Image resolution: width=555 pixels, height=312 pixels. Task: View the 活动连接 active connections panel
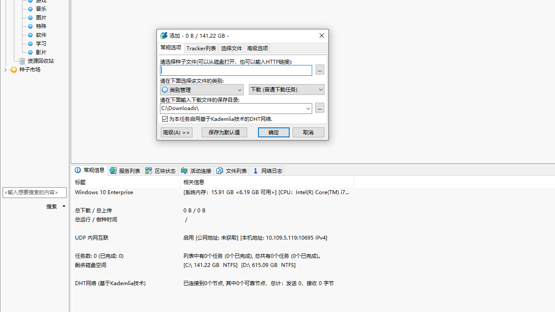click(196, 170)
